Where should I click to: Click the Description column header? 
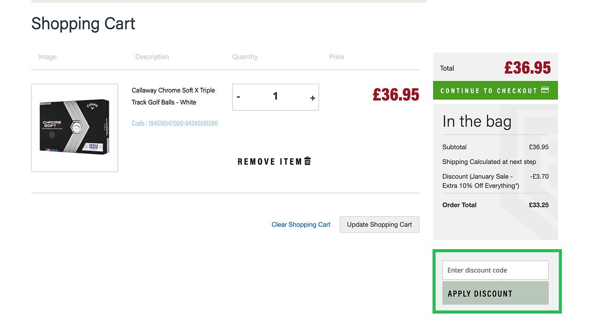click(x=152, y=57)
